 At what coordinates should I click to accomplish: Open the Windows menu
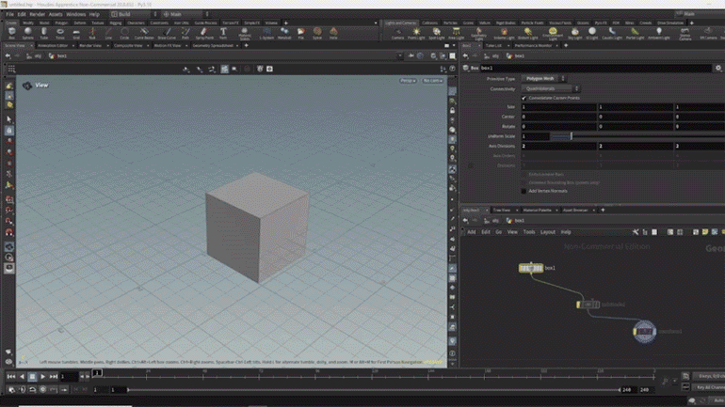coord(76,14)
